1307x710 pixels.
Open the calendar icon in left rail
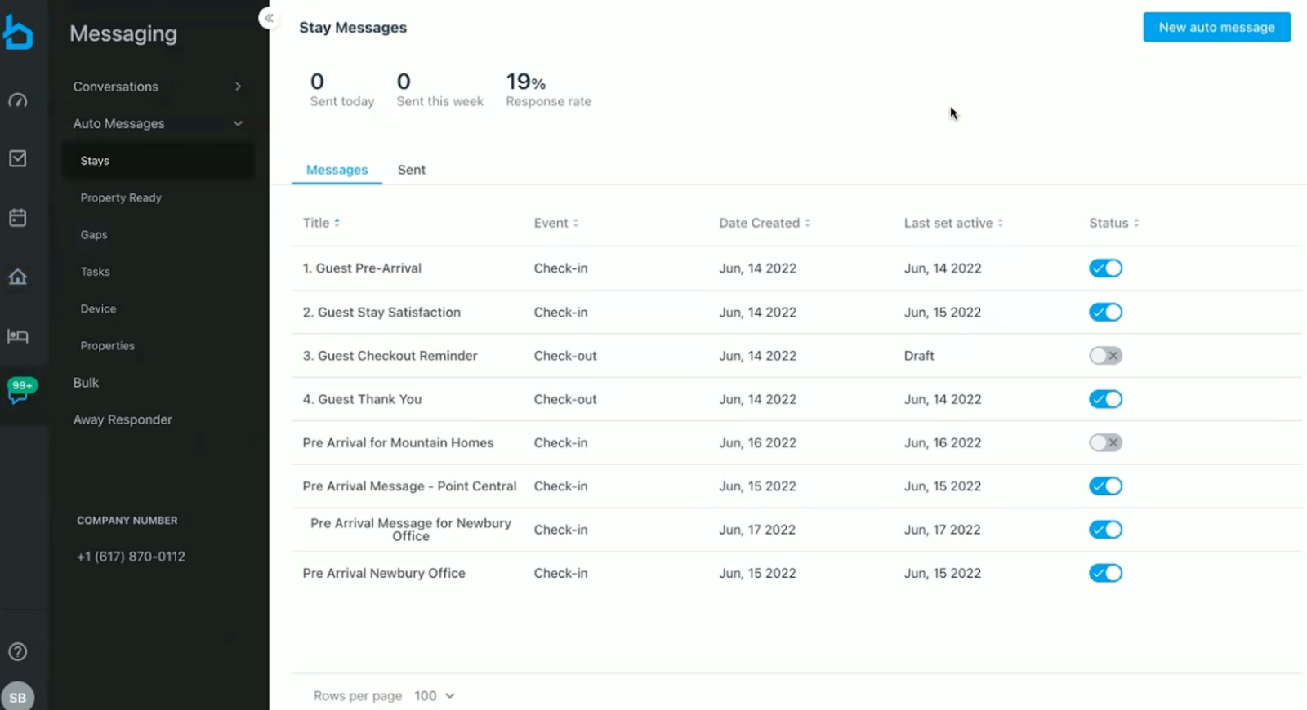click(x=18, y=218)
